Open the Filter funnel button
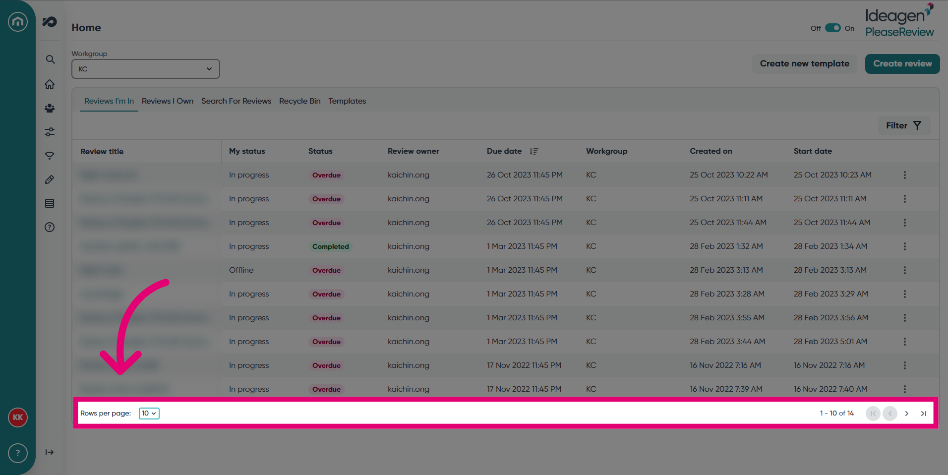The width and height of the screenshot is (948, 475). 904,125
